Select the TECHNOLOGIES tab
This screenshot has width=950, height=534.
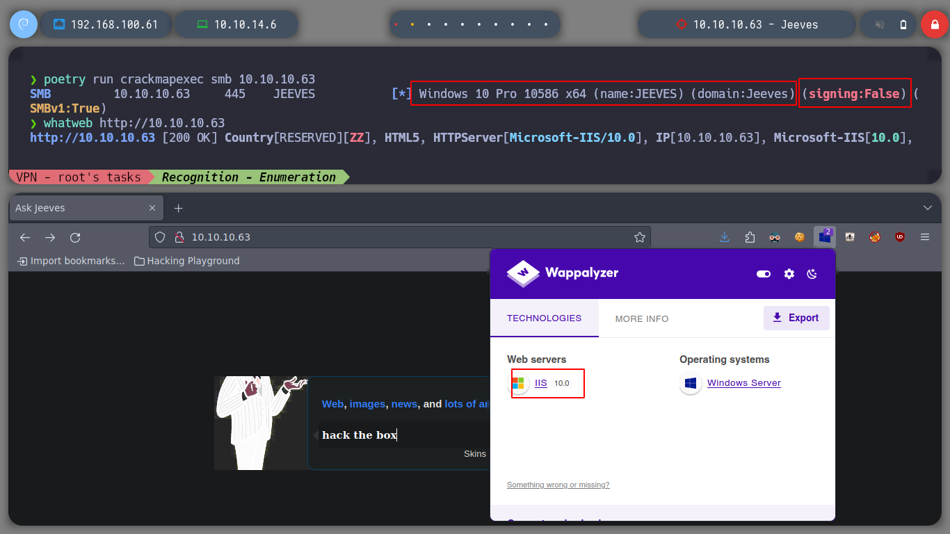coord(544,318)
